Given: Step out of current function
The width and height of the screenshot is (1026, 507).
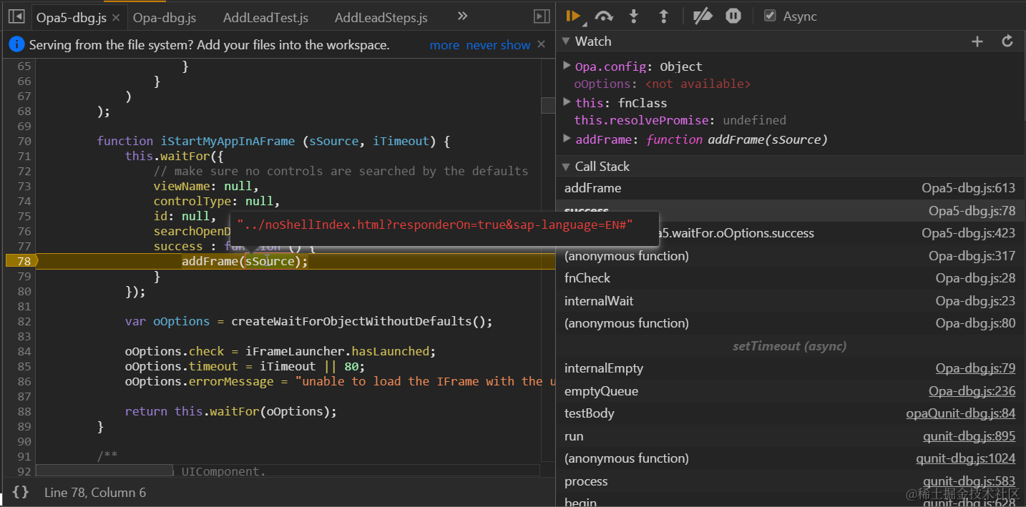Looking at the screenshot, I should [663, 16].
